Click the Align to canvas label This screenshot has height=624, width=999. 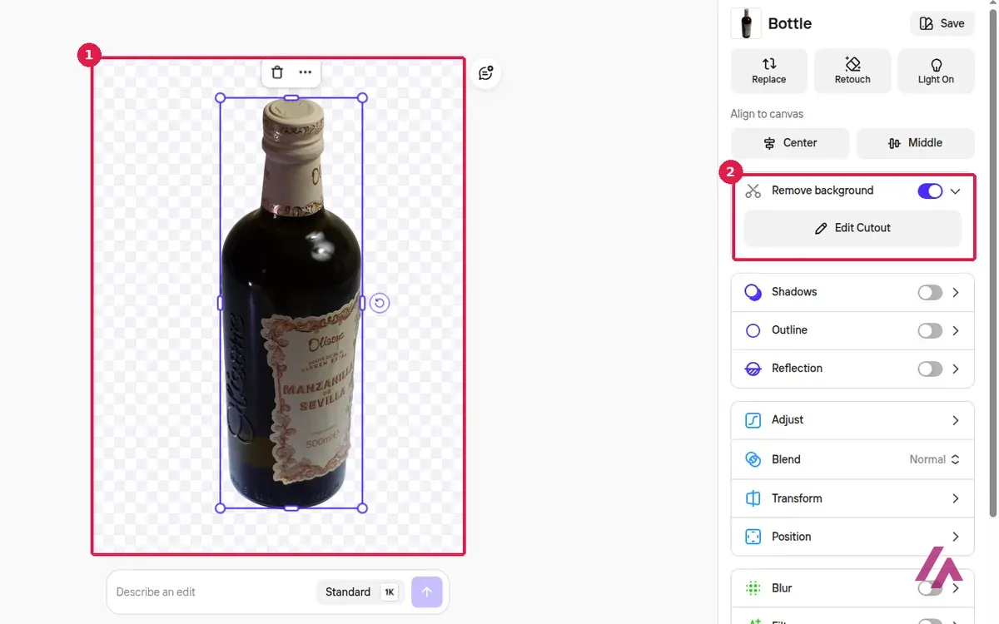click(x=767, y=114)
